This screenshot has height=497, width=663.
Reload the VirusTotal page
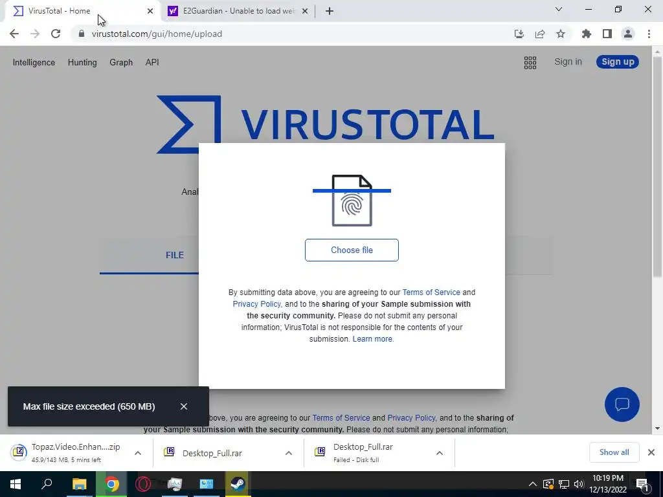[x=56, y=34]
